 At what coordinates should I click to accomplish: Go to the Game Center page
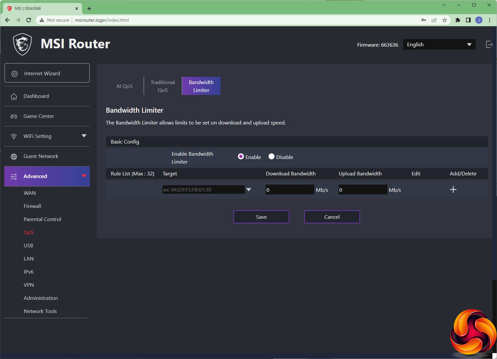(47, 116)
